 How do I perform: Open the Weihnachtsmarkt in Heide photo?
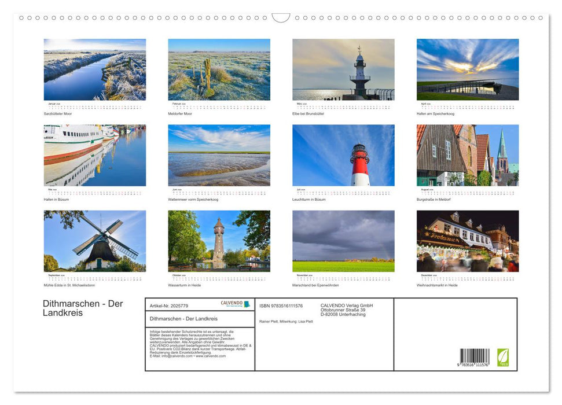click(468, 241)
